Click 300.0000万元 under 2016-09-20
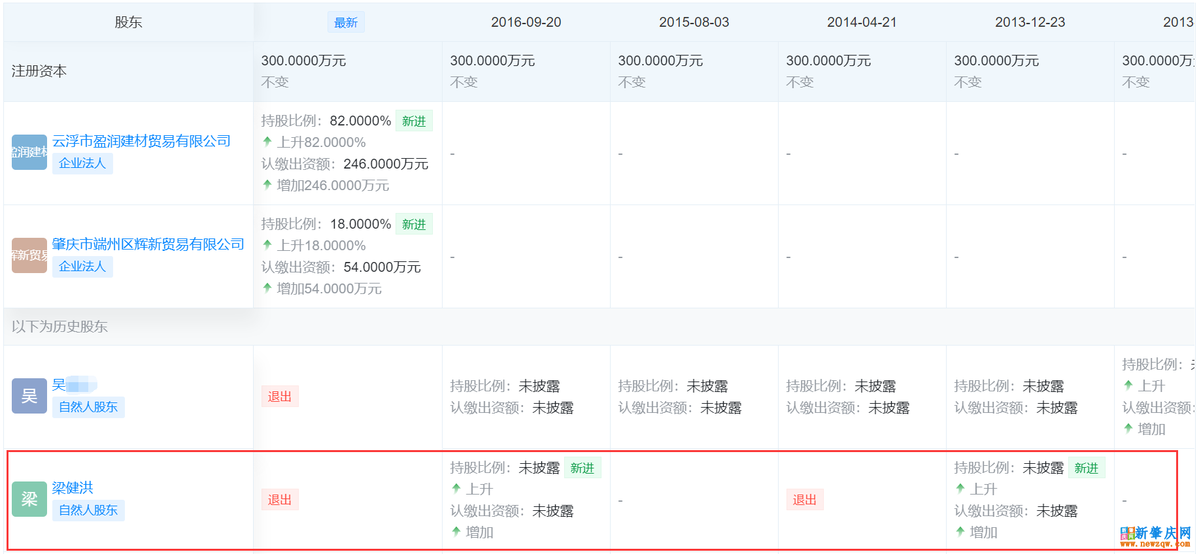This screenshot has width=1201, height=554. 493,61
